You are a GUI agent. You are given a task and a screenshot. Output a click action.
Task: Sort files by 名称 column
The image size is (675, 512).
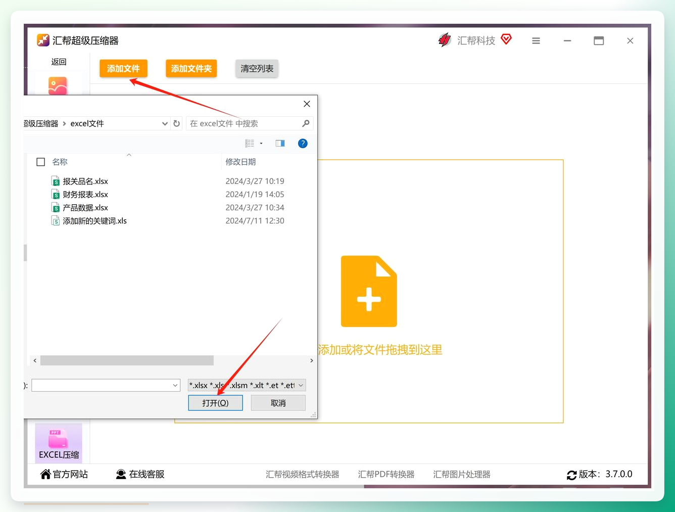pos(60,162)
